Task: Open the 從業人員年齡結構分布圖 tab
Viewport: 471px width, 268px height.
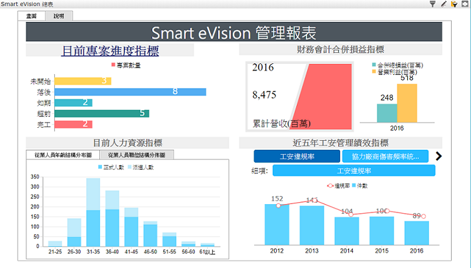Action: click(x=63, y=155)
